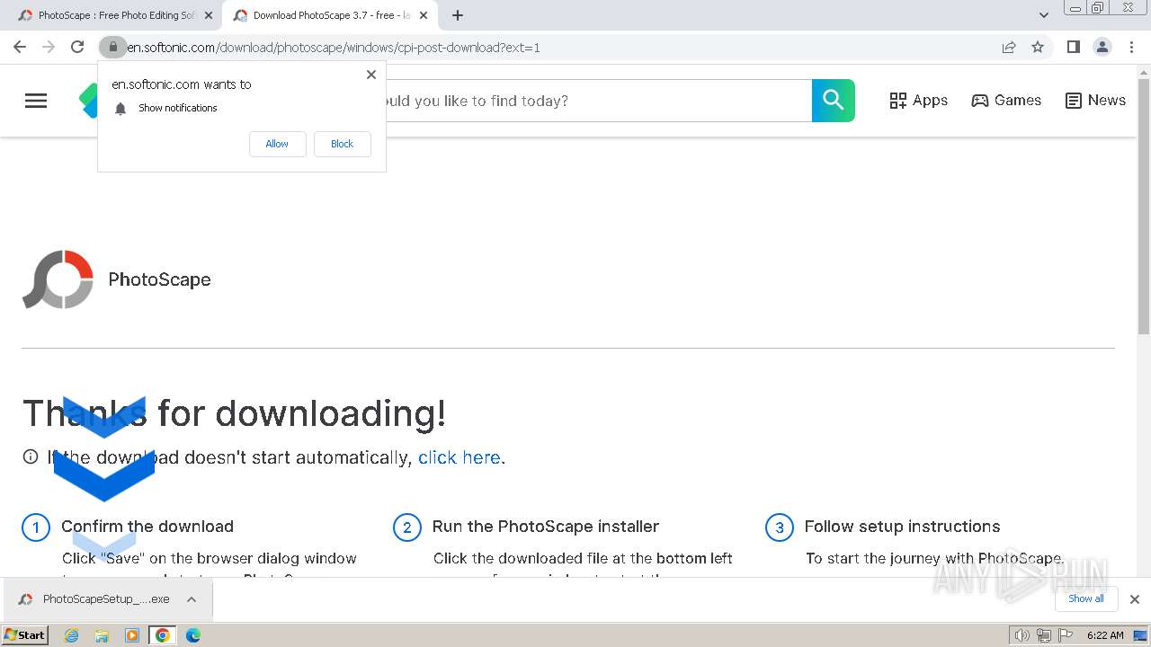The height and width of the screenshot is (647, 1151).
Task: Open Action Center flag icon
Action: [1064, 635]
